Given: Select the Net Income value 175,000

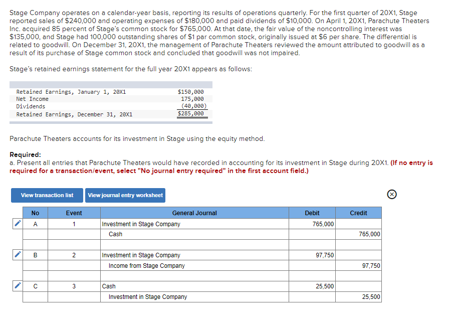Looking at the screenshot, I should click(192, 99).
